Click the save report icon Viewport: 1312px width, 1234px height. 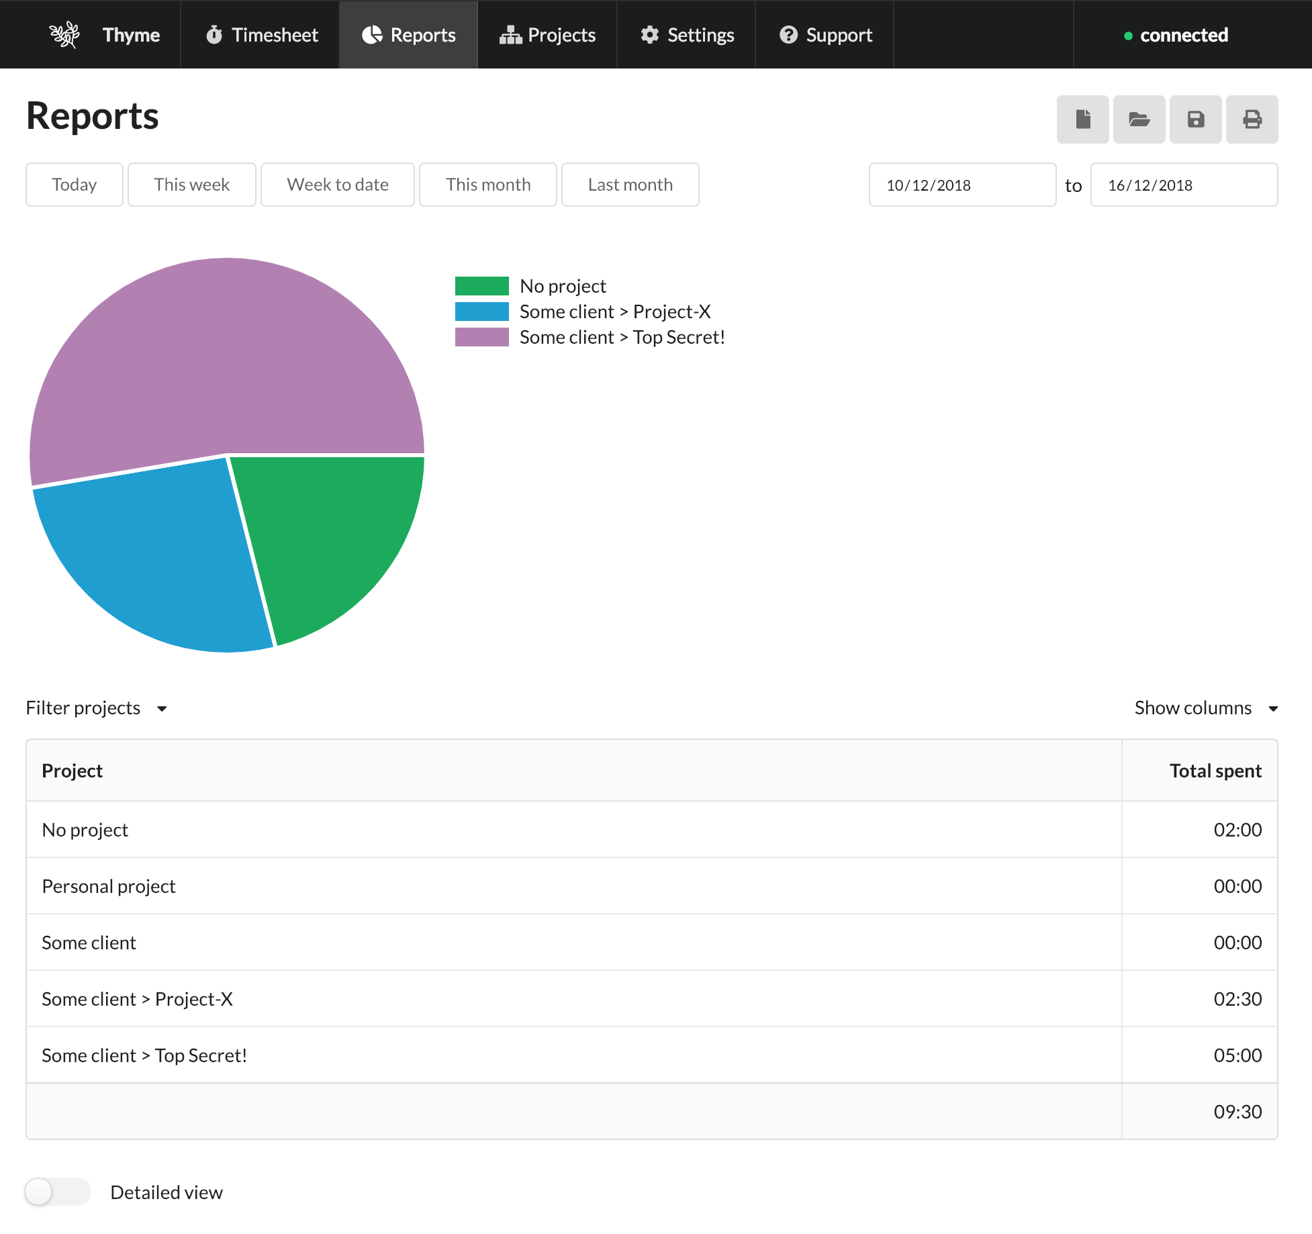point(1197,118)
